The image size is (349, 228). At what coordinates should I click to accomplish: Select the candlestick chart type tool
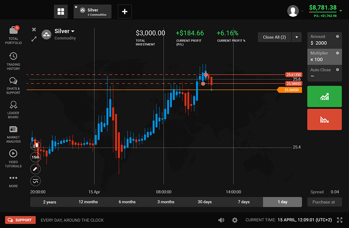pyautogui.click(x=35, y=145)
